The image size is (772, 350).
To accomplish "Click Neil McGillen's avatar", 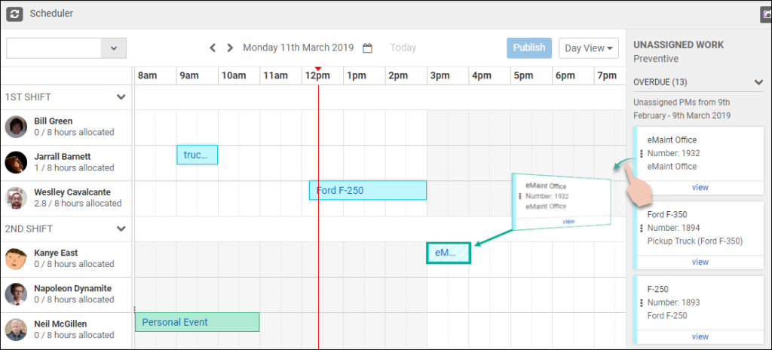I will coord(16,330).
